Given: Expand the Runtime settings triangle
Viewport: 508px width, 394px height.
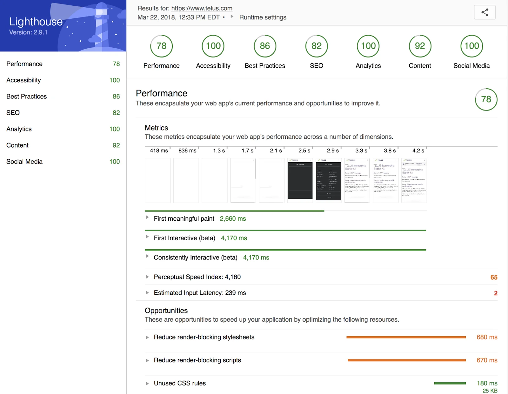Looking at the screenshot, I should 232,17.
